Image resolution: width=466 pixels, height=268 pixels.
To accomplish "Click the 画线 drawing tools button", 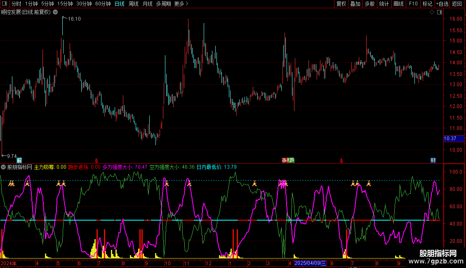I will coord(398,4).
